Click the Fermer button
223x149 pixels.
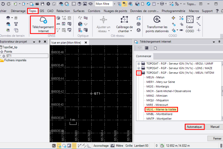[215, 138]
